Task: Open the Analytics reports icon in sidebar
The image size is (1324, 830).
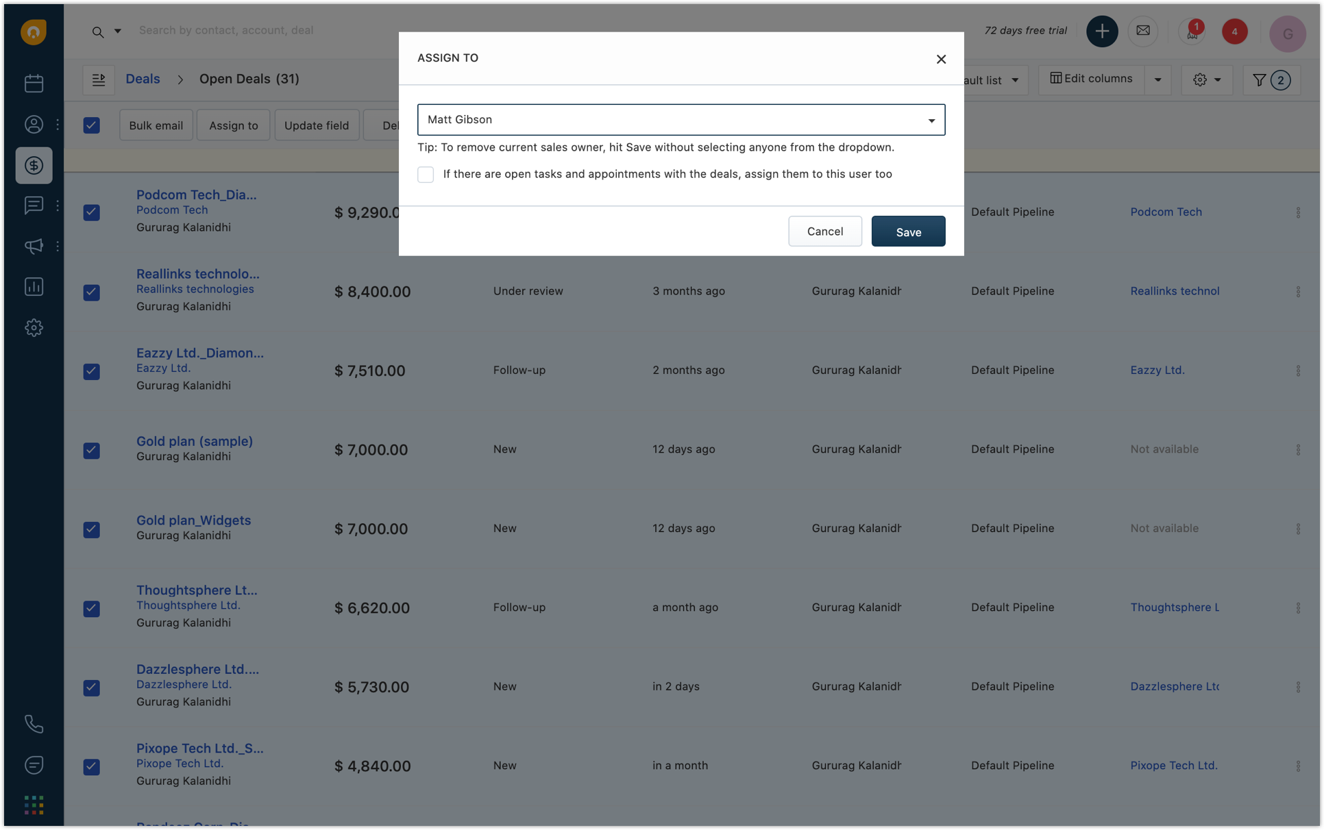Action: coord(34,286)
